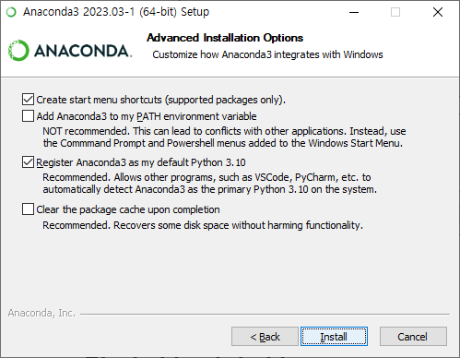Click the disabled maximize window button

395,12
